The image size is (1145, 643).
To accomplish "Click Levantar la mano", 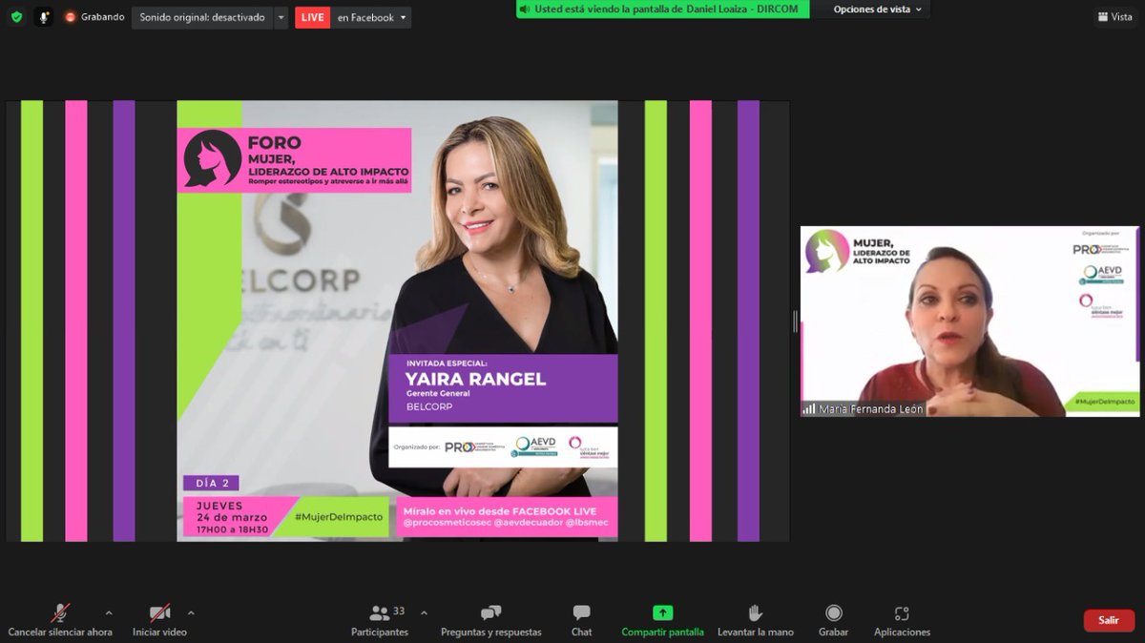I will 755,620.
